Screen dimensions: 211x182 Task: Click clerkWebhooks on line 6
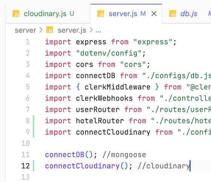click(104, 98)
